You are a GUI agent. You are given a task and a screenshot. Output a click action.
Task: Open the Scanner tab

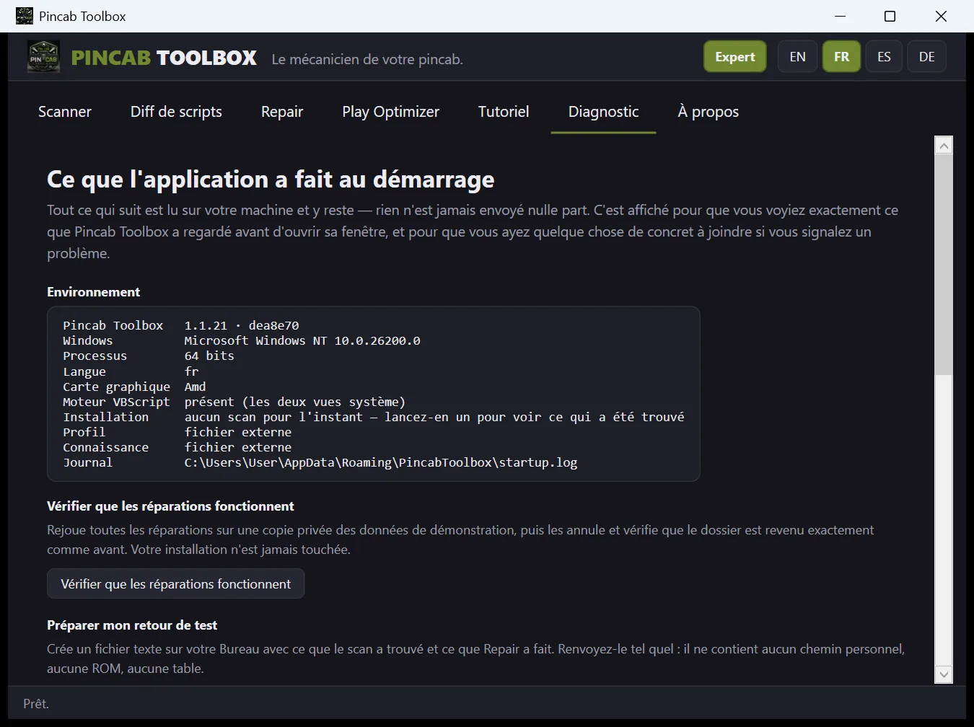click(x=65, y=112)
